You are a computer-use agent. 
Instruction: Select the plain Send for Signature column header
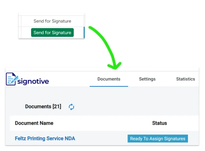tap(52, 21)
